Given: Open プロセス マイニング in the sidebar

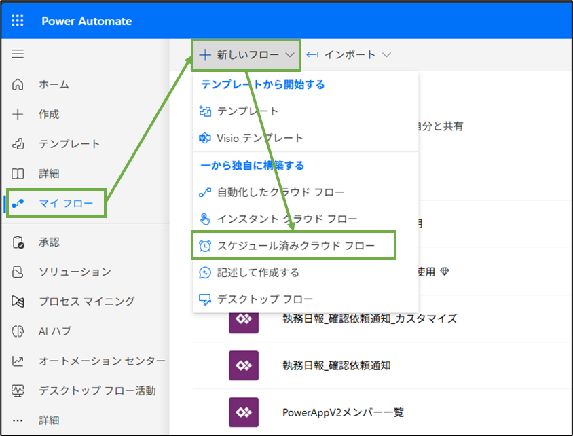Looking at the screenshot, I should click(87, 302).
